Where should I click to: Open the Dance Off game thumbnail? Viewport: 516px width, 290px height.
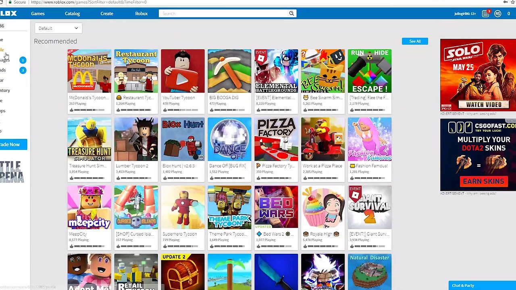[x=229, y=139]
